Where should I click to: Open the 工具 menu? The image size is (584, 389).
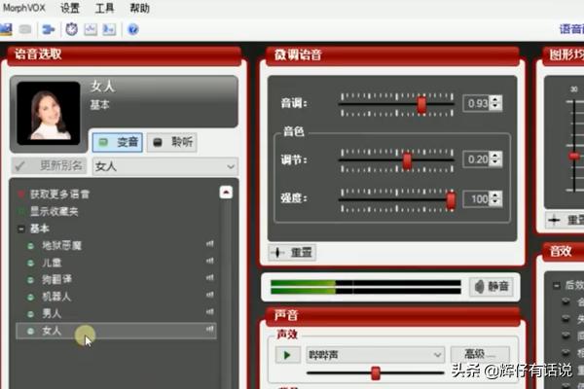click(x=104, y=8)
